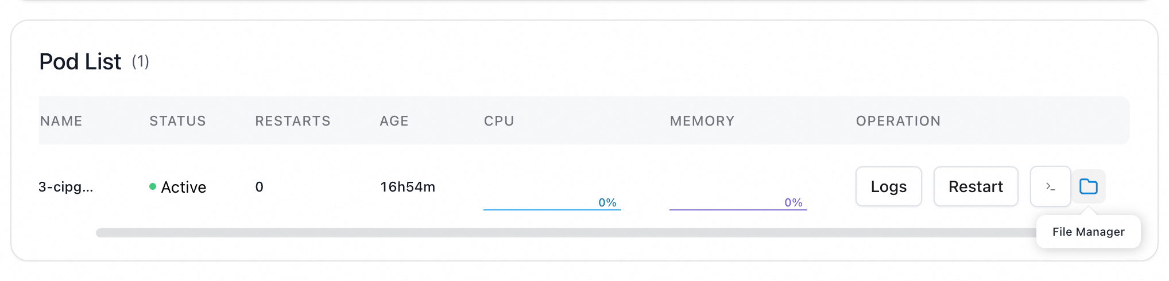Click the RESTARTS column header
Image resolution: width=1169 pixels, height=281 pixels.
pyautogui.click(x=293, y=121)
